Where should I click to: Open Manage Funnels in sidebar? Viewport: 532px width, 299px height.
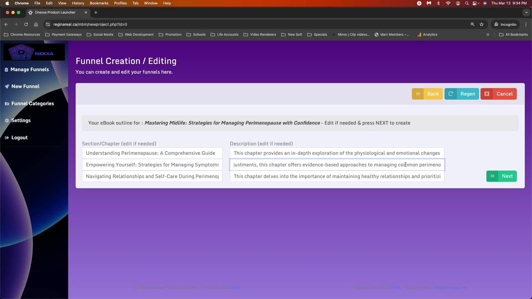tap(29, 69)
